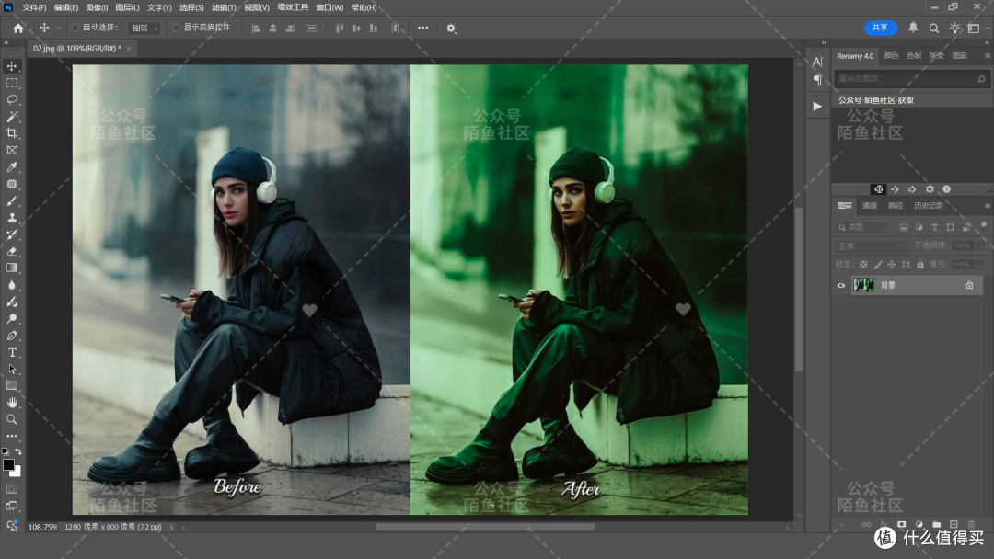Click the Renamy panel play button

[x=817, y=107]
